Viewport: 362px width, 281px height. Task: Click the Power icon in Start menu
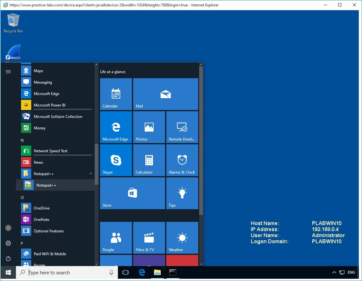click(x=8, y=258)
